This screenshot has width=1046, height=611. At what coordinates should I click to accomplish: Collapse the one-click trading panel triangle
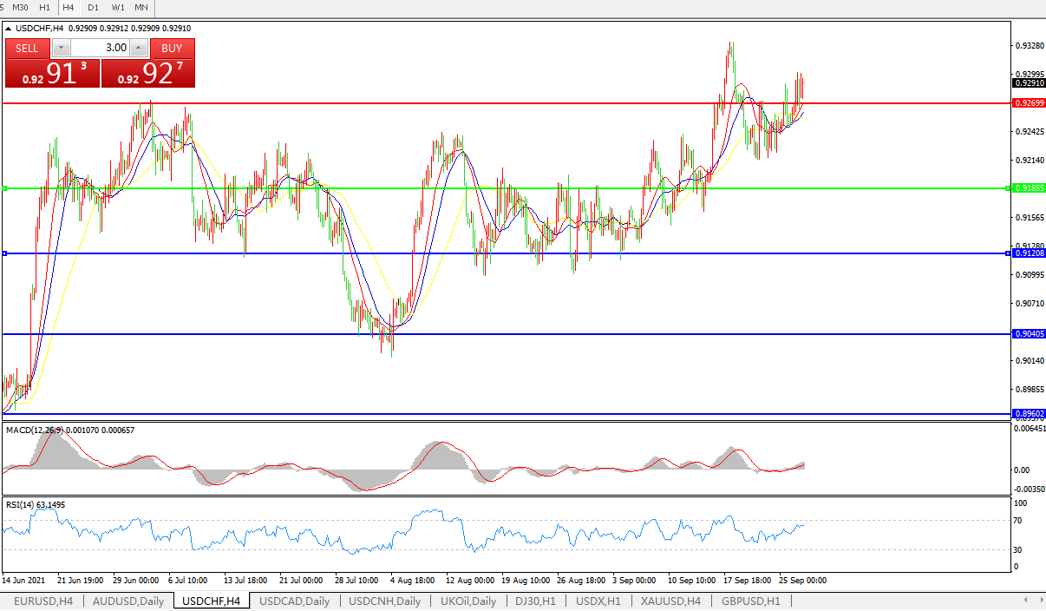pos(9,29)
